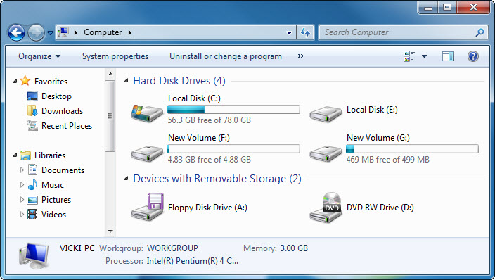Open the Pictures library
Viewport: 495px width, 280px height.
pos(56,200)
